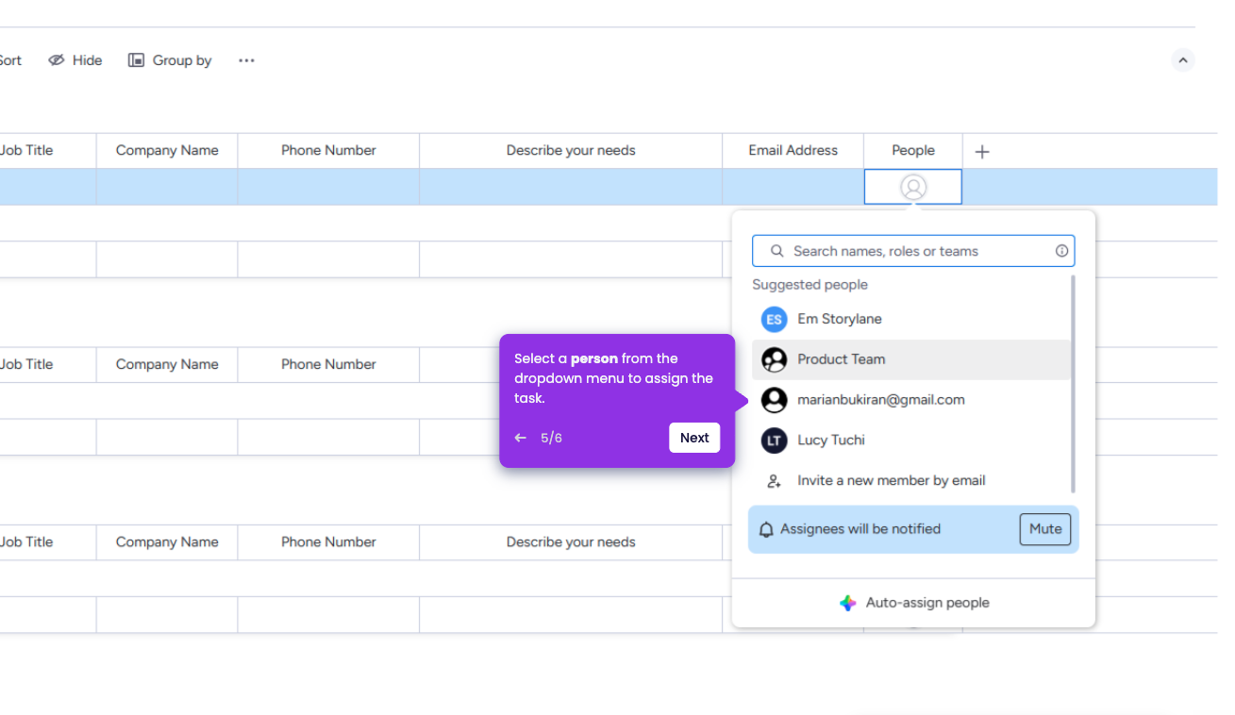Assign marianbukiran@gmail.com

click(911, 400)
